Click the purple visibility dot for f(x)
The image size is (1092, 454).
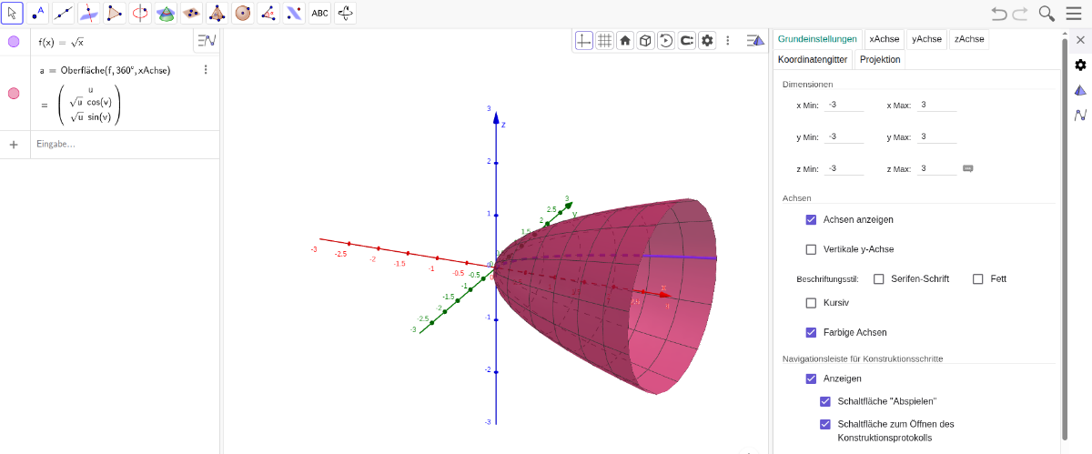[x=14, y=42]
